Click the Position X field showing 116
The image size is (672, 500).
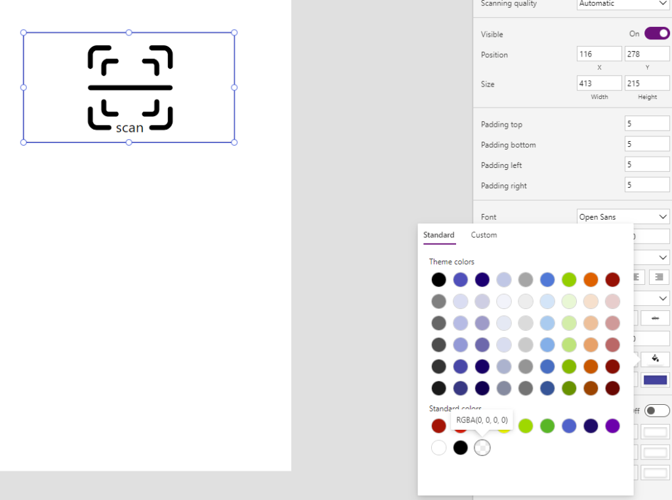tap(598, 53)
